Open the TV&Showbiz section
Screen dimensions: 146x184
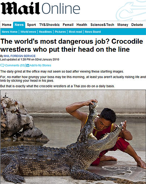tap(50, 25)
